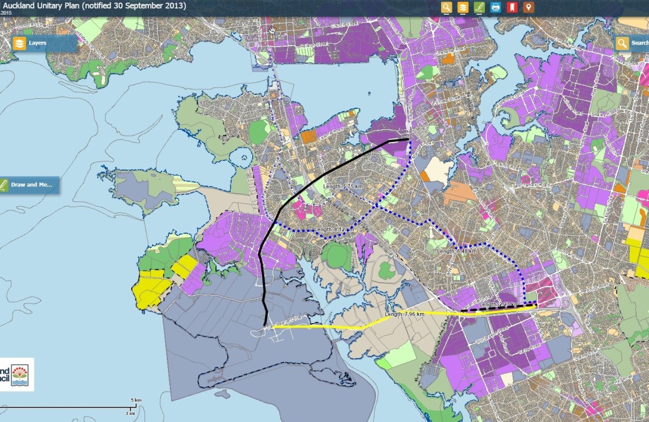
Task: Click the Layers stack icon on left panel
Action: click(20, 44)
